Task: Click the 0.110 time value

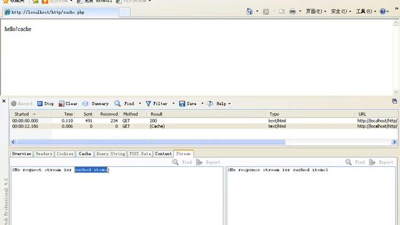Action: coord(67,121)
